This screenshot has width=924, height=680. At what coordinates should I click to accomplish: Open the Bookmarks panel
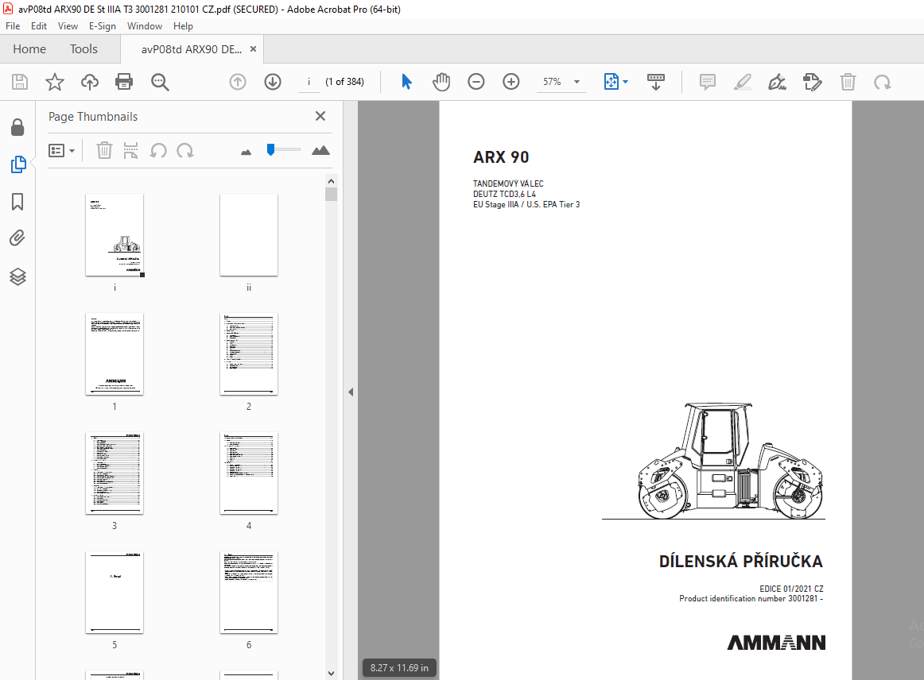click(x=17, y=202)
